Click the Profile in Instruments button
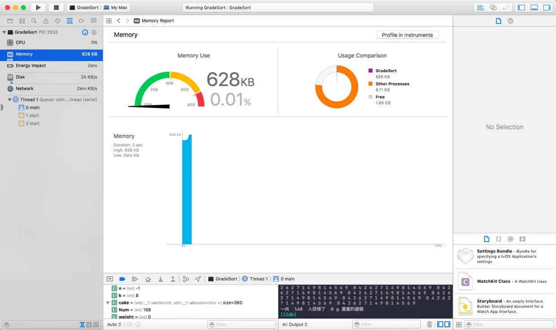Viewport: 556px width, 330px height. tap(407, 35)
